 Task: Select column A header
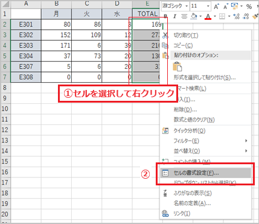[x=26, y=4]
